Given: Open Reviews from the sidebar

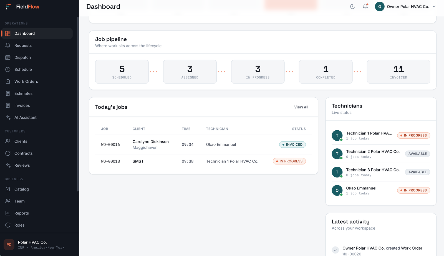Looking at the screenshot, I should 37,165.
